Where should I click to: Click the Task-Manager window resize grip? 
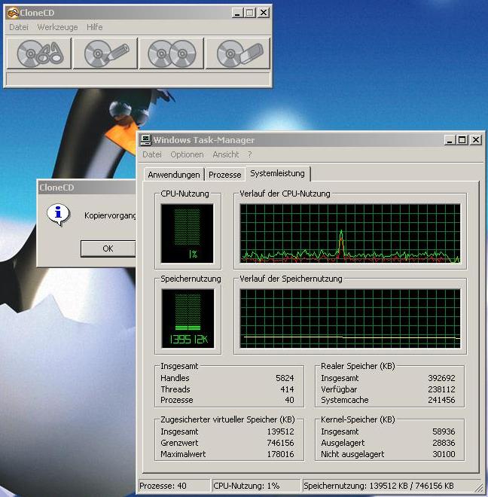pyautogui.click(x=479, y=487)
